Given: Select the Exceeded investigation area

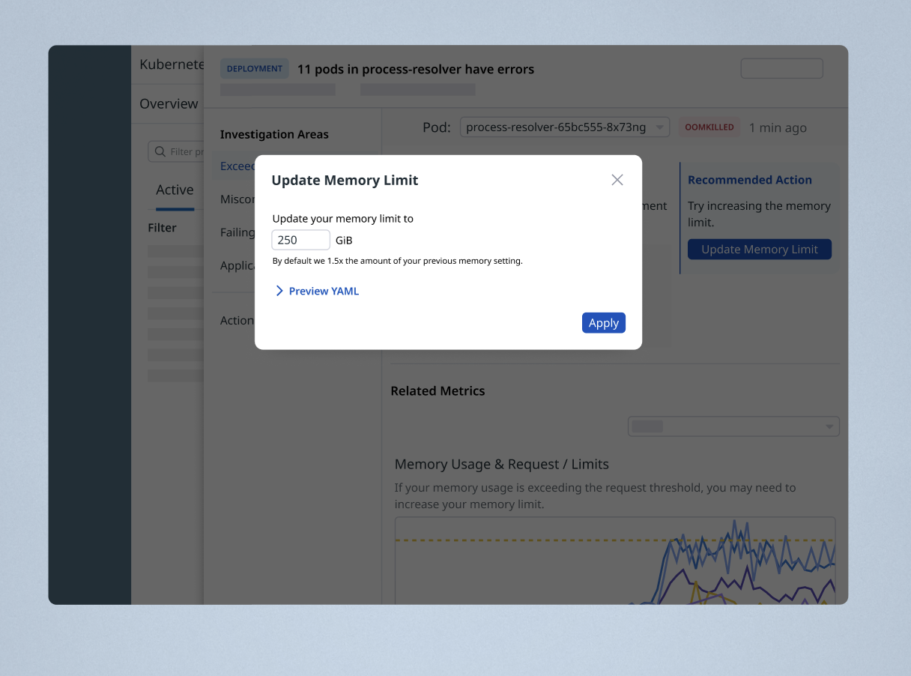Looking at the screenshot, I should pyautogui.click(x=236, y=166).
